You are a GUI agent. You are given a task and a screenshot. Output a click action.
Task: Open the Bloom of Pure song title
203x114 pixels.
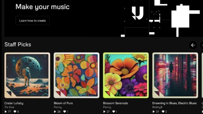(x=63, y=103)
